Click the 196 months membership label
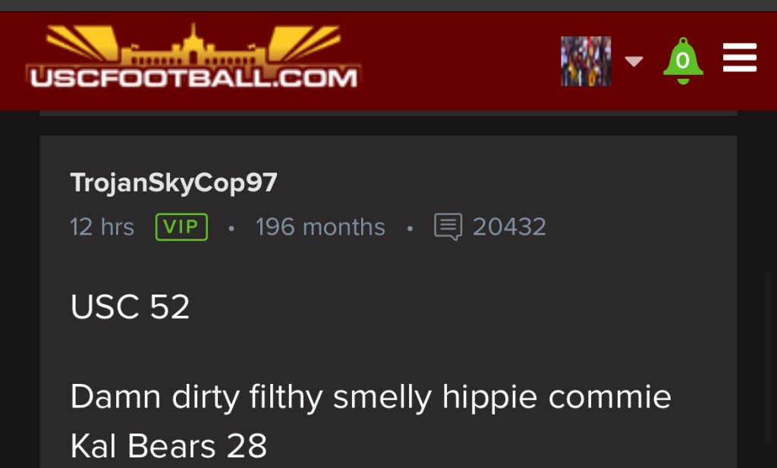 point(320,227)
